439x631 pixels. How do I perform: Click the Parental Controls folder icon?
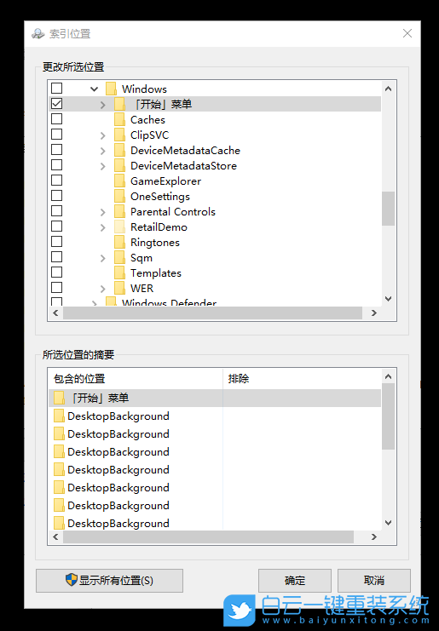[x=119, y=211]
